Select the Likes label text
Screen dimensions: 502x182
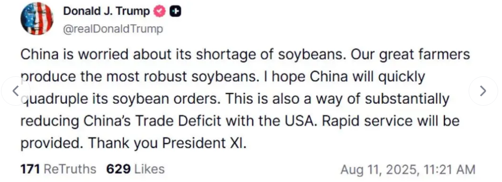pyautogui.click(x=149, y=169)
